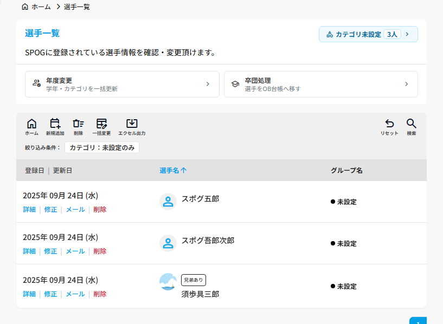Click the avatar icon of スポグ吾郎次郎

(168, 243)
